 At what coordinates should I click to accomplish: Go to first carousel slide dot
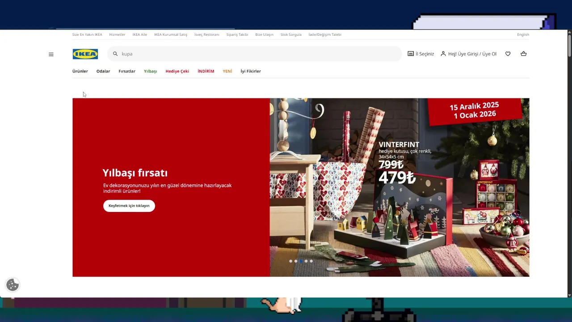point(290,261)
